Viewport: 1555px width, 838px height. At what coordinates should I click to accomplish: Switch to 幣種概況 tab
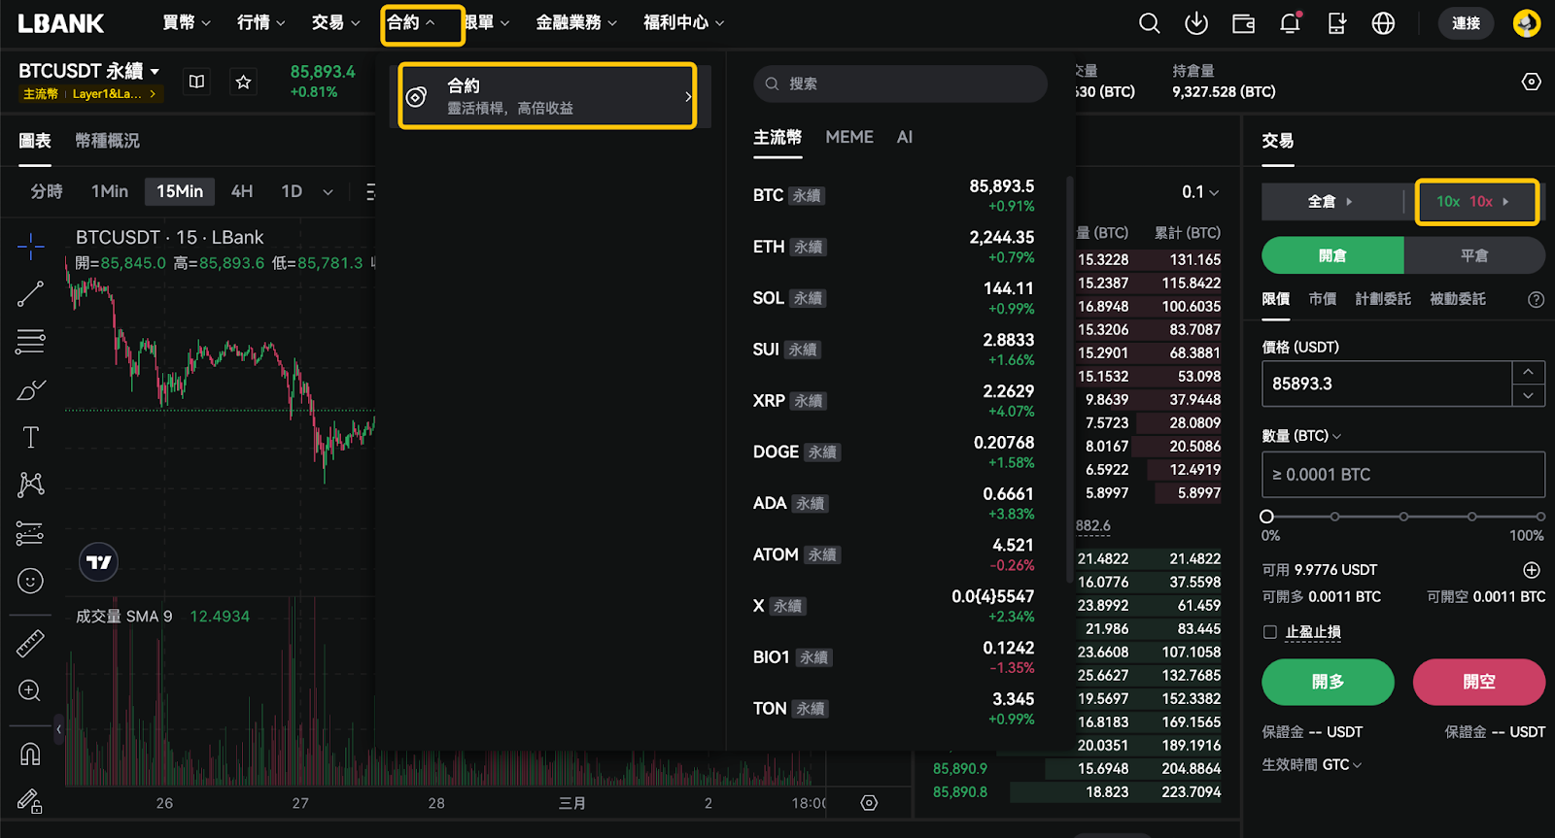[x=108, y=141]
